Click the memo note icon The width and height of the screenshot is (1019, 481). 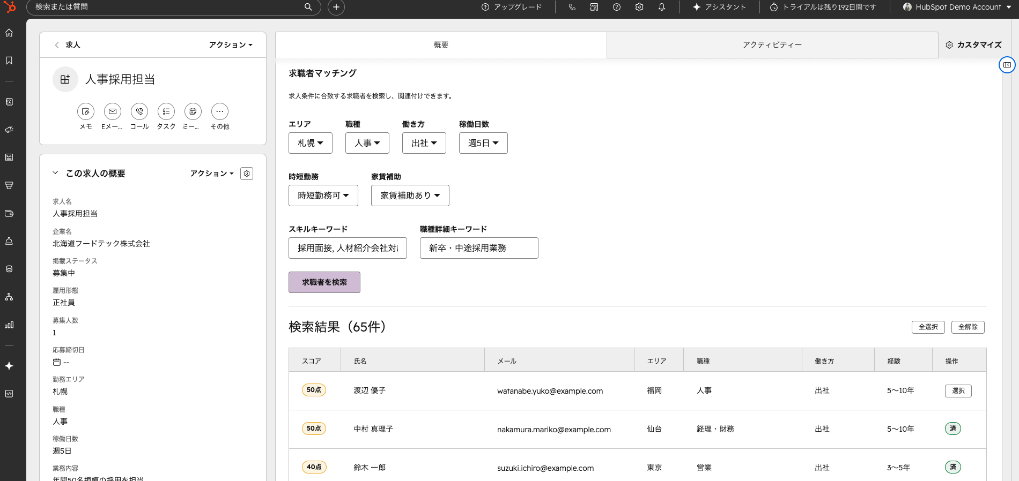(x=86, y=111)
